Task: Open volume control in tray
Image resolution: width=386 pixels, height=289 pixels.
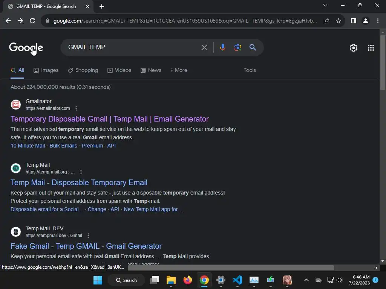Action: 339,280
